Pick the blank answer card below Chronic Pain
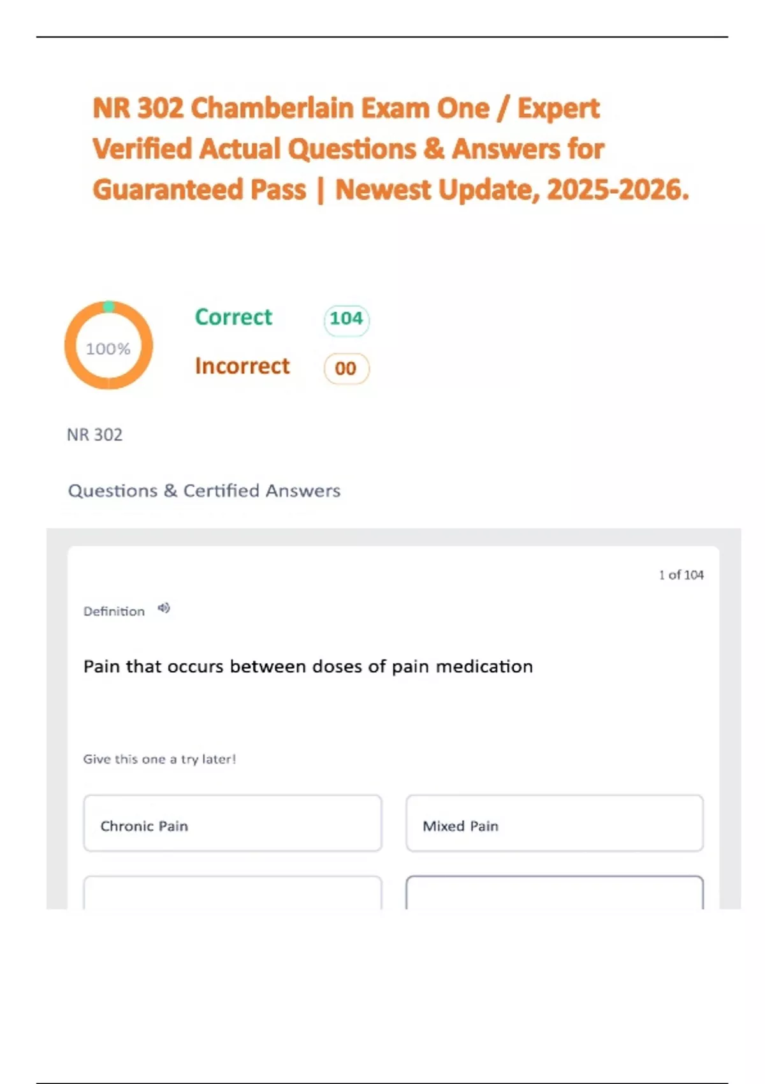The height and width of the screenshot is (1084, 765). coord(233,893)
